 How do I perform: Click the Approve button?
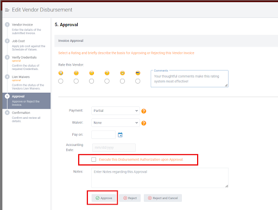[104, 198]
